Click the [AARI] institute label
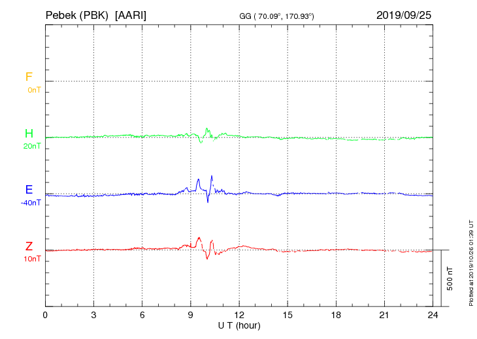The image size is (477, 339). click(131, 15)
